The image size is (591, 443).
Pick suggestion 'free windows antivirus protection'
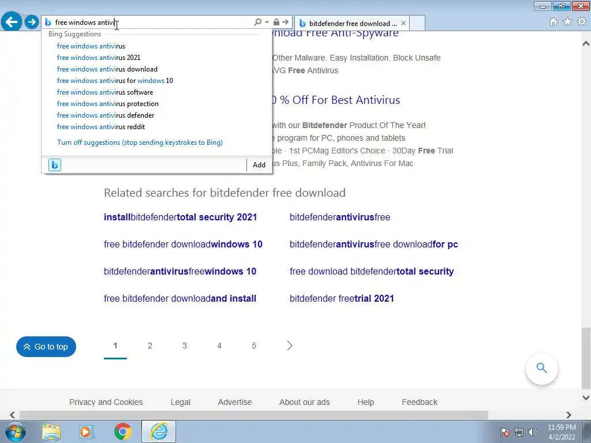pyautogui.click(x=108, y=104)
